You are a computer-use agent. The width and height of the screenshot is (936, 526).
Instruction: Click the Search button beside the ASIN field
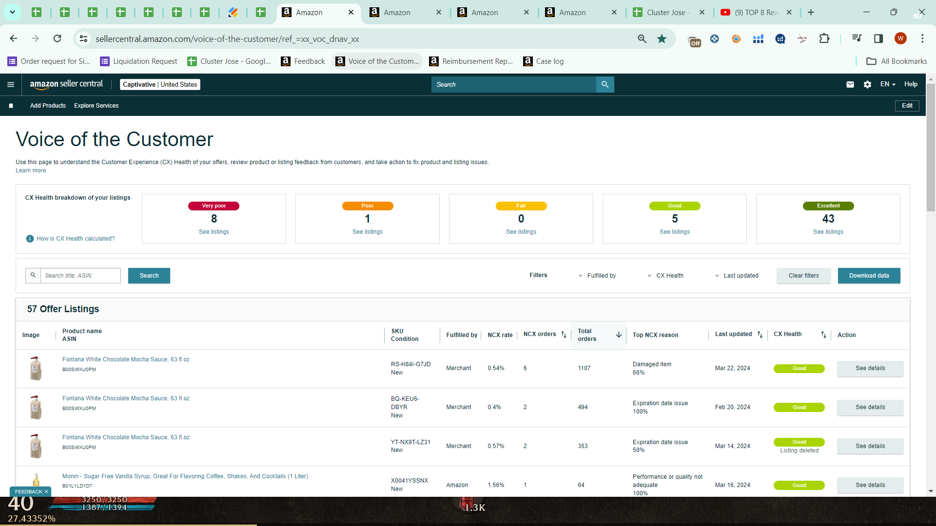pos(149,276)
